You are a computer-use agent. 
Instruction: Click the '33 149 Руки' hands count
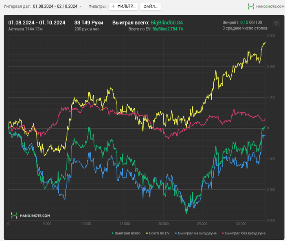[x=89, y=23]
